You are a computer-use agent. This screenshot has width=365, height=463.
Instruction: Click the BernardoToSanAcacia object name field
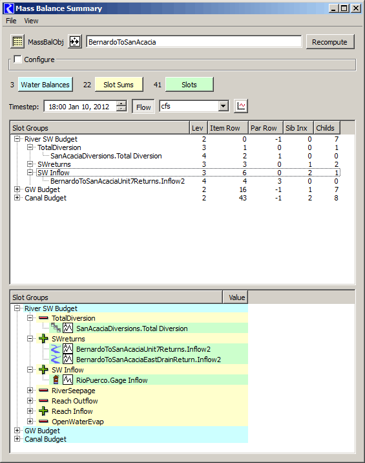pyautogui.click(x=194, y=42)
